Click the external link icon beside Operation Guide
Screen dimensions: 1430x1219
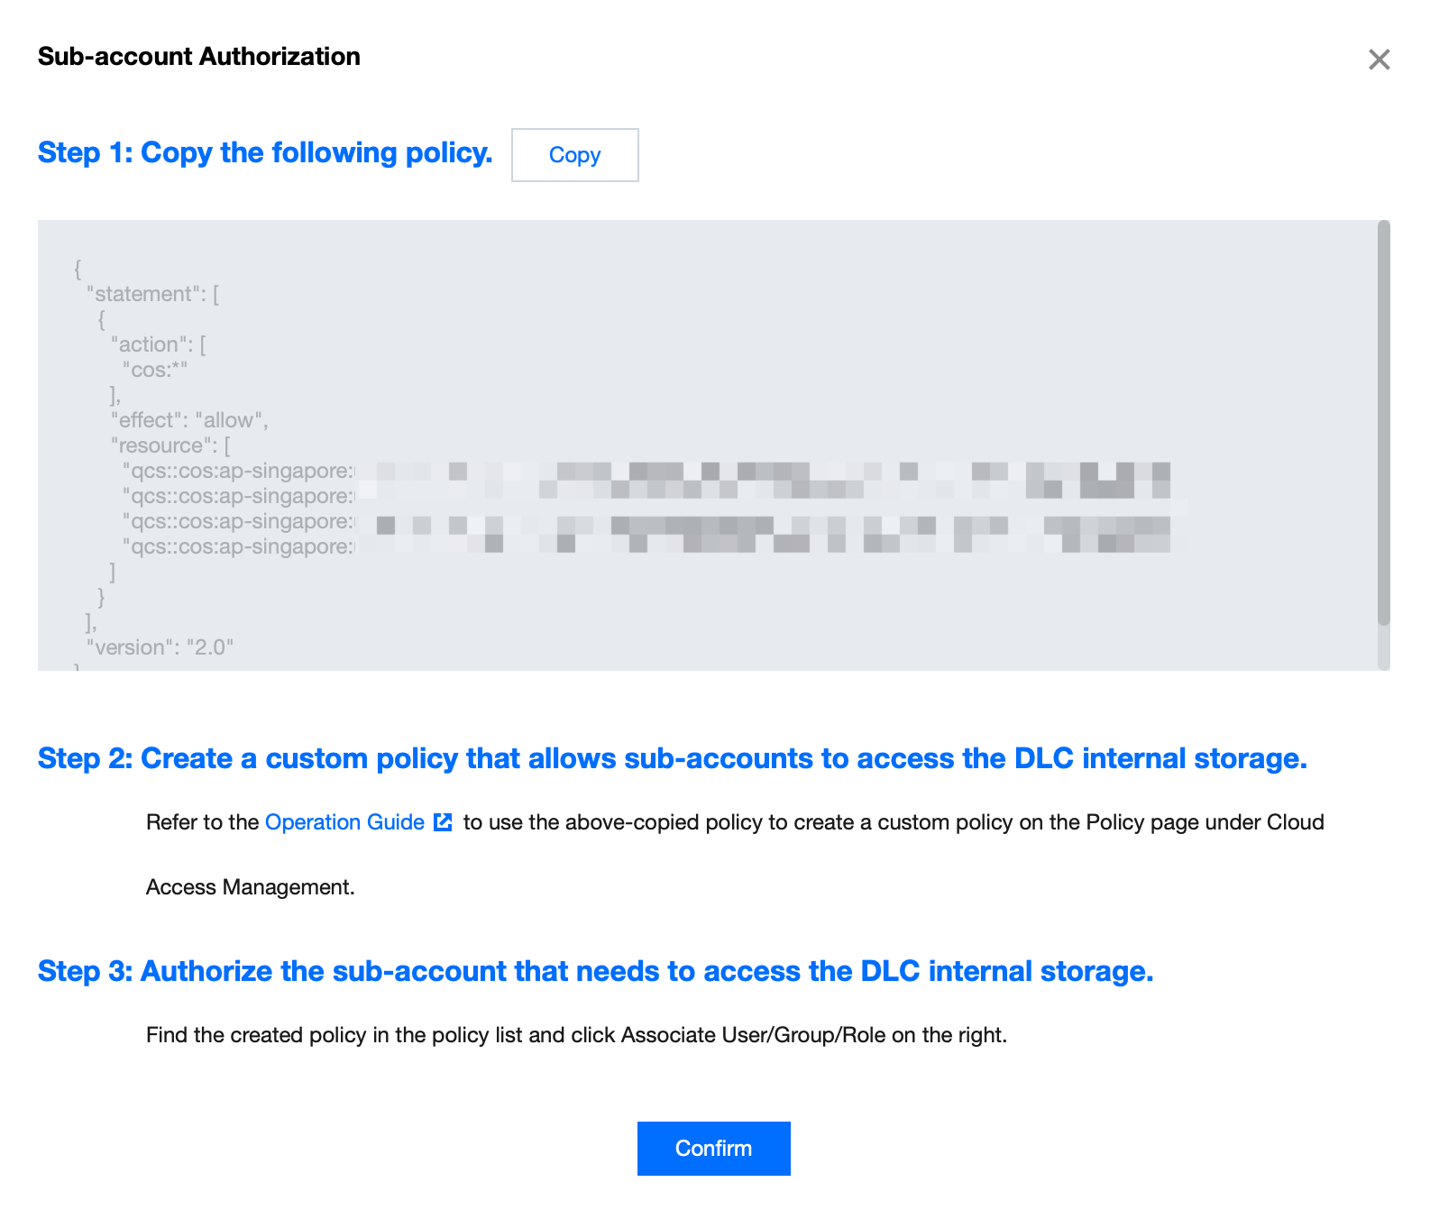[x=443, y=822]
